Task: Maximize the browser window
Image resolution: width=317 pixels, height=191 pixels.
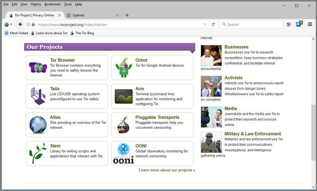Action: coord(296,6)
